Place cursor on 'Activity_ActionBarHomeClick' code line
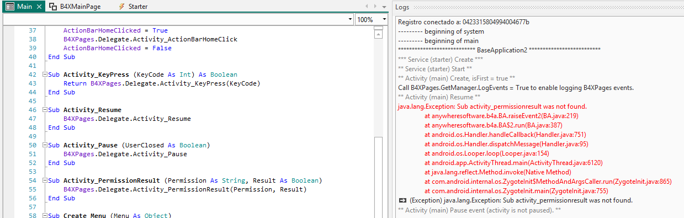Image resolution: width=684 pixels, height=218 pixels. pyautogui.click(x=150, y=39)
